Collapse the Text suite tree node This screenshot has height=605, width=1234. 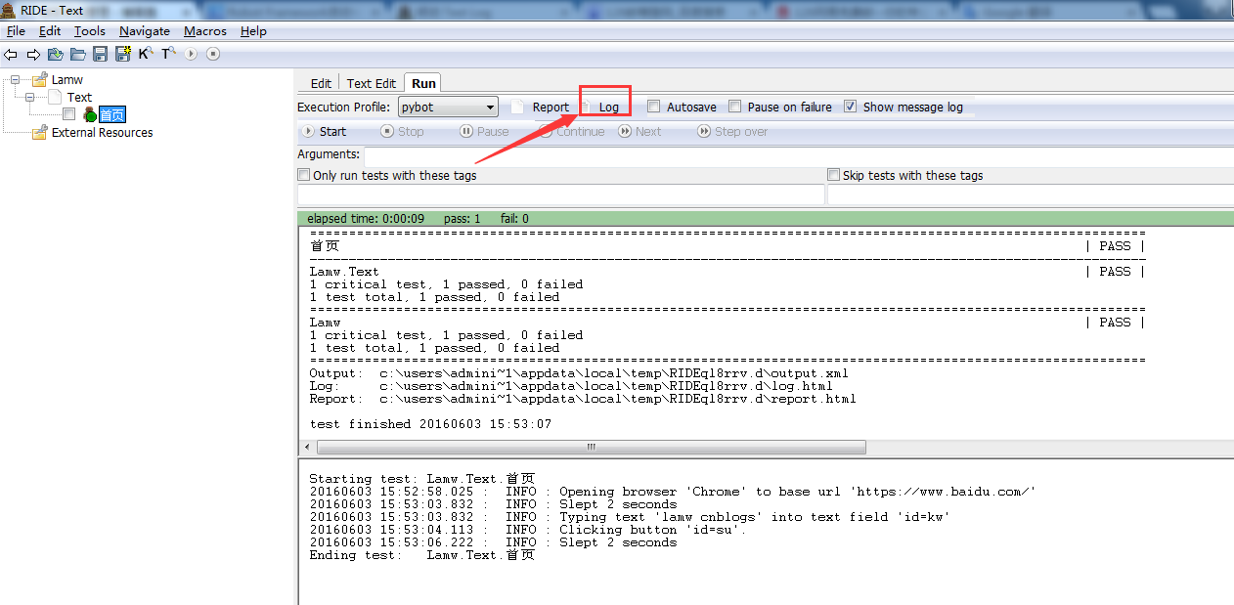point(30,97)
